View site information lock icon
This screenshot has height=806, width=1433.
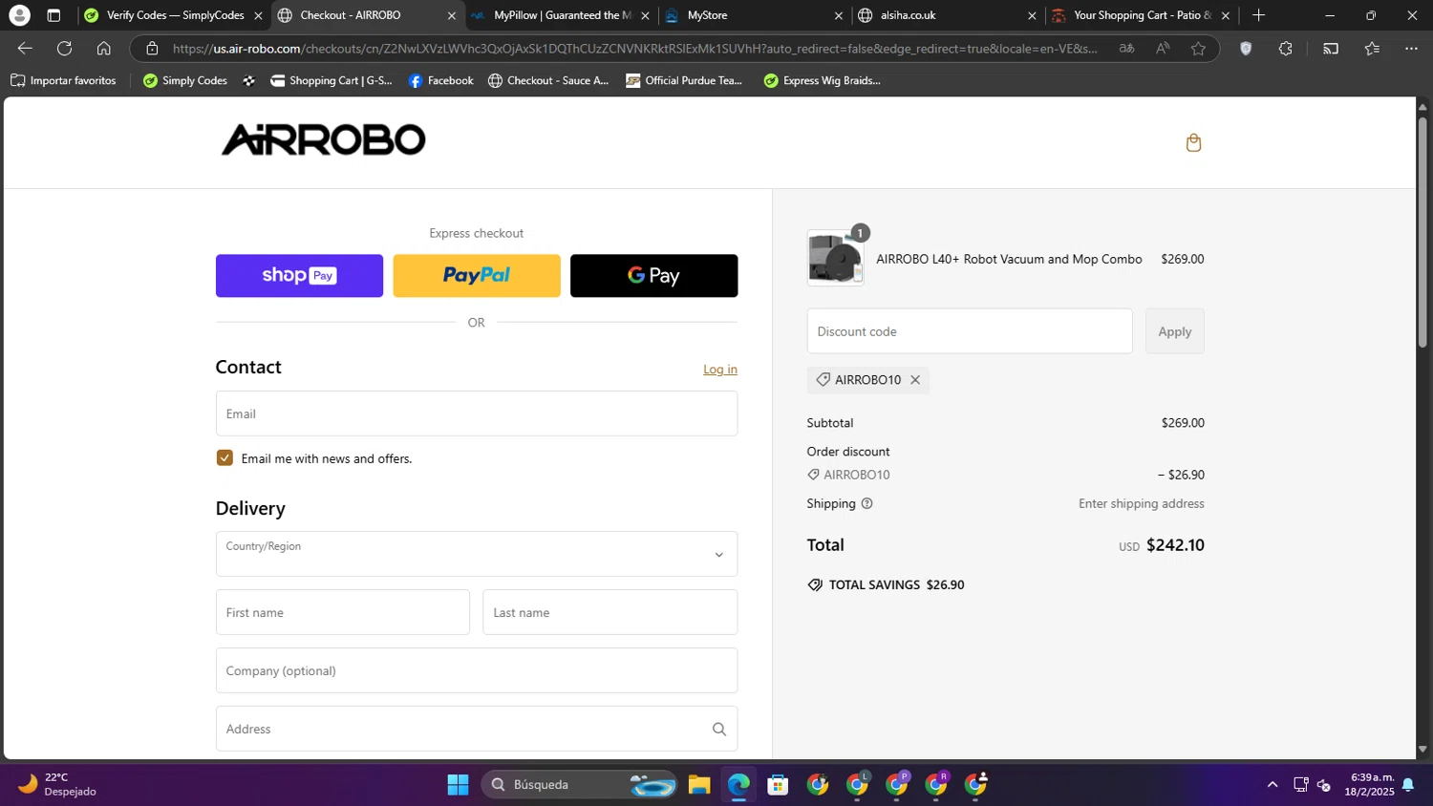pyautogui.click(x=152, y=49)
